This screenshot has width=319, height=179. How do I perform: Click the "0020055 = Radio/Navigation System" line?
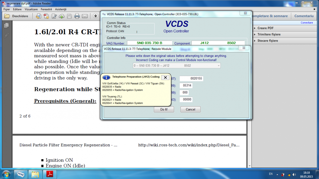[123, 90]
